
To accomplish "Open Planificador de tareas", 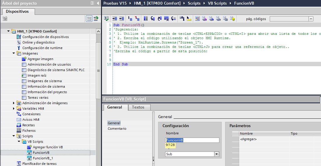I will [x=39, y=164].
